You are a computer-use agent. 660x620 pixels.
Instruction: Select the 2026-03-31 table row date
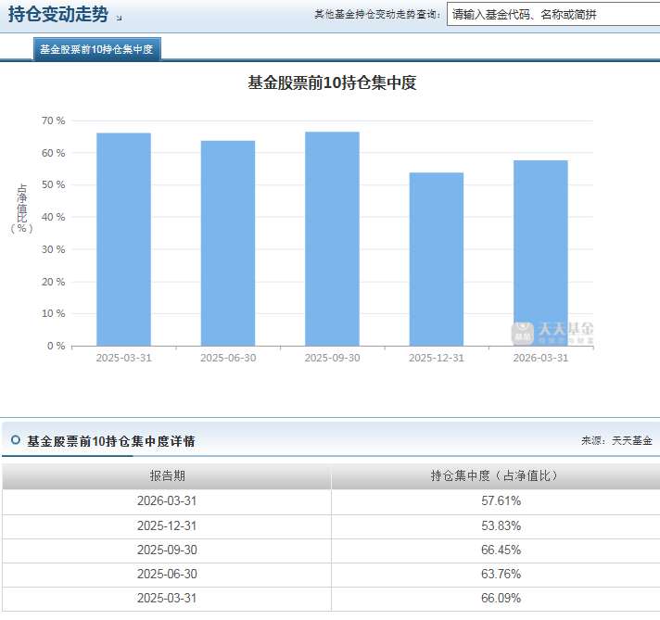point(167,500)
